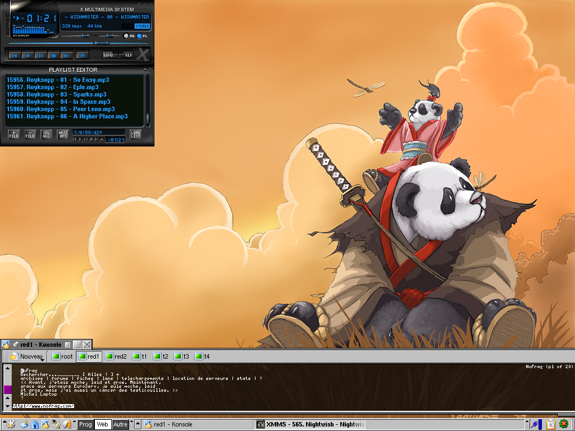This screenshot has width=575, height=431.
Task: Follow the forums link in the terminal
Action: (x=60, y=379)
